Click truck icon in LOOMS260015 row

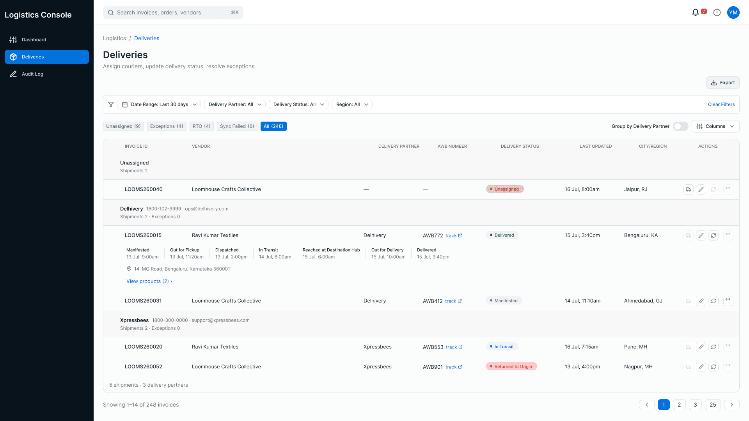[x=689, y=235]
